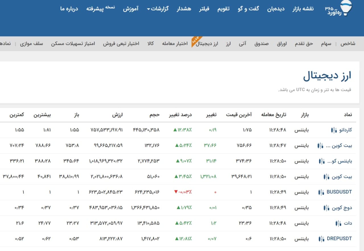Select the 12.38% change cell for کاردانو
This screenshot has height=251, width=364.
(183, 130)
